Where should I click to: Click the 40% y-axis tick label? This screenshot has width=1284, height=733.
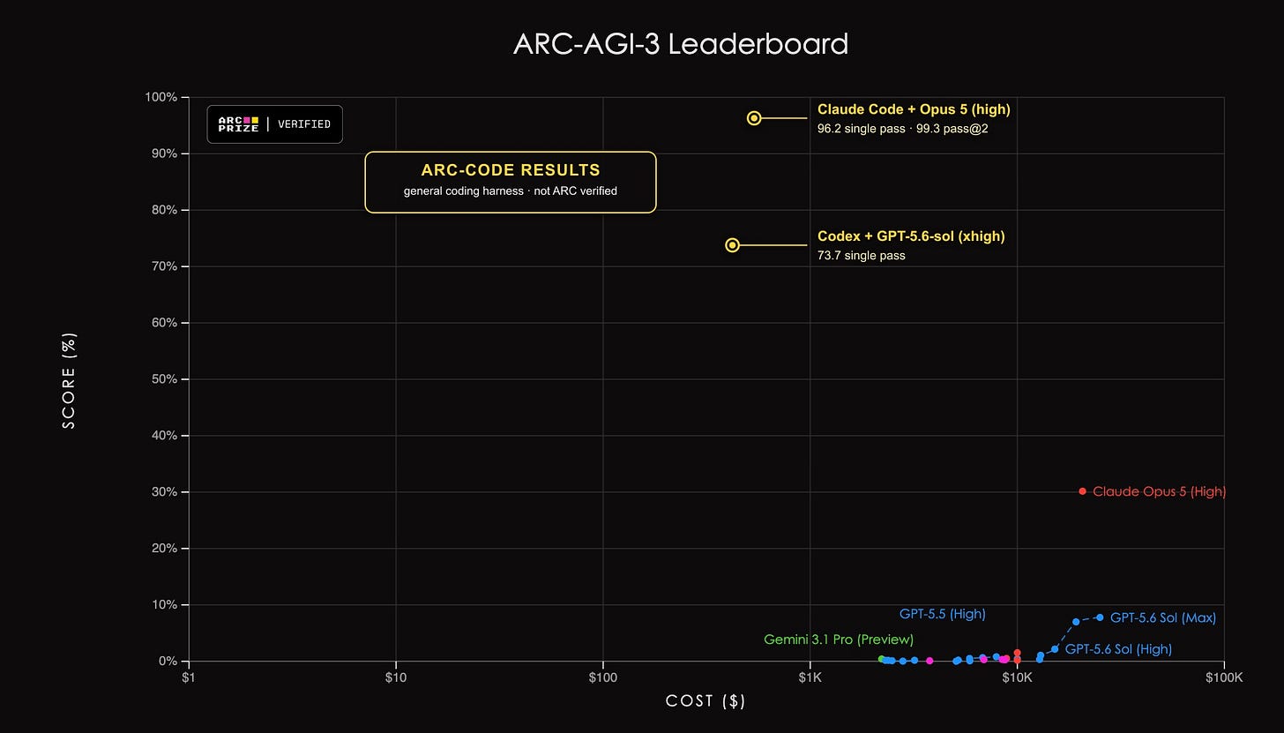point(164,436)
